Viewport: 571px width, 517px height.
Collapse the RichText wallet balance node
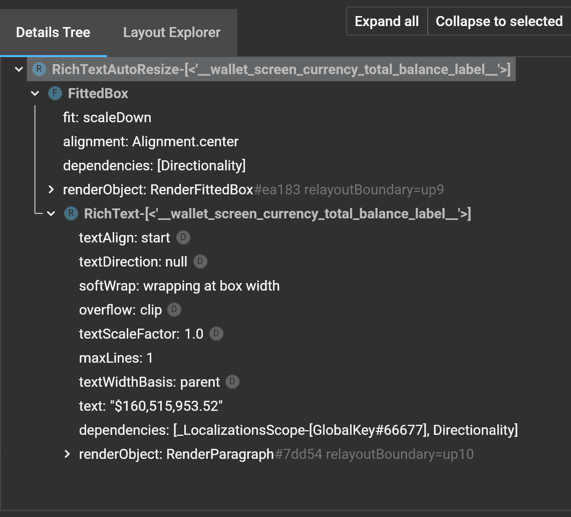[x=51, y=213]
